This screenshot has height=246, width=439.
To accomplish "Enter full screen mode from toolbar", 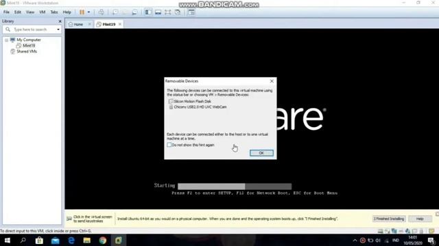I will pos(167,12).
